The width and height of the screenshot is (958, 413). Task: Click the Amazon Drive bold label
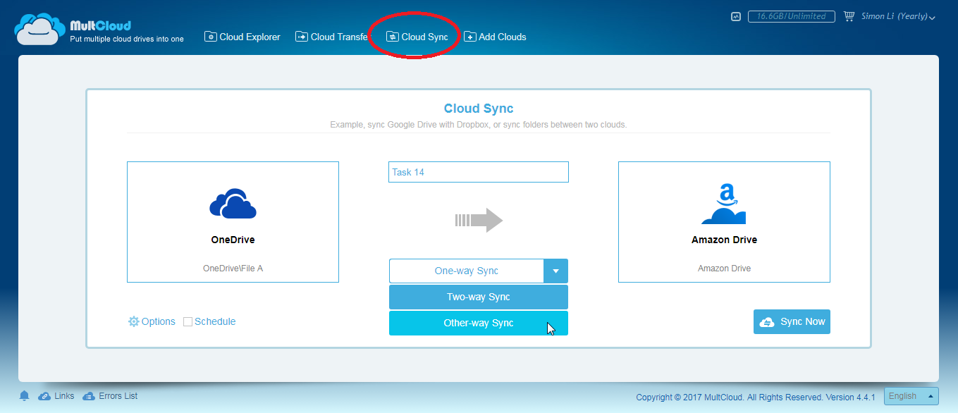click(724, 240)
